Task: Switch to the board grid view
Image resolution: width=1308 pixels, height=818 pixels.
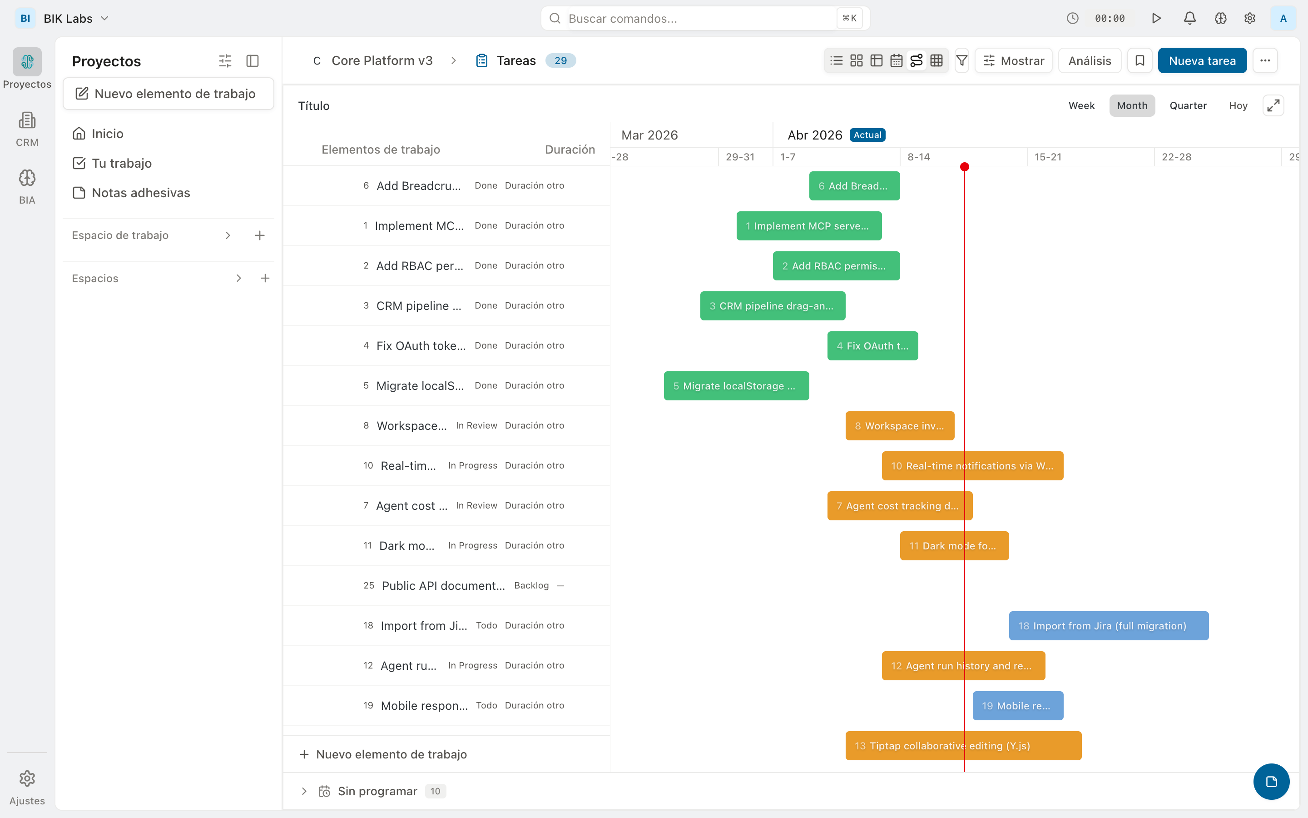Action: [x=856, y=60]
